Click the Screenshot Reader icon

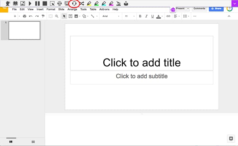coord(52,3)
